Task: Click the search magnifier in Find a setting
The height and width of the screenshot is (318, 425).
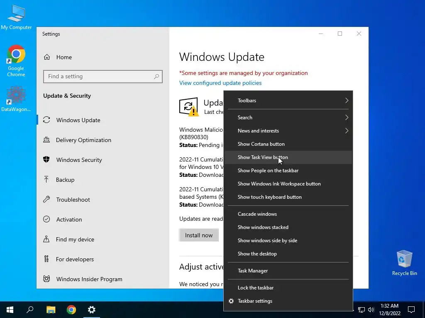Action: pyautogui.click(x=156, y=77)
